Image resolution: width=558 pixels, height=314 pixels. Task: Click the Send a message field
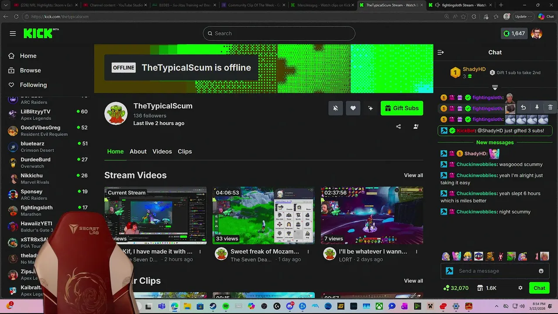(x=495, y=271)
